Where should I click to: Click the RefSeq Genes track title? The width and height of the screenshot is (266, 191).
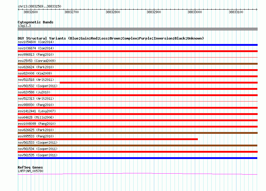[x=30, y=167]
